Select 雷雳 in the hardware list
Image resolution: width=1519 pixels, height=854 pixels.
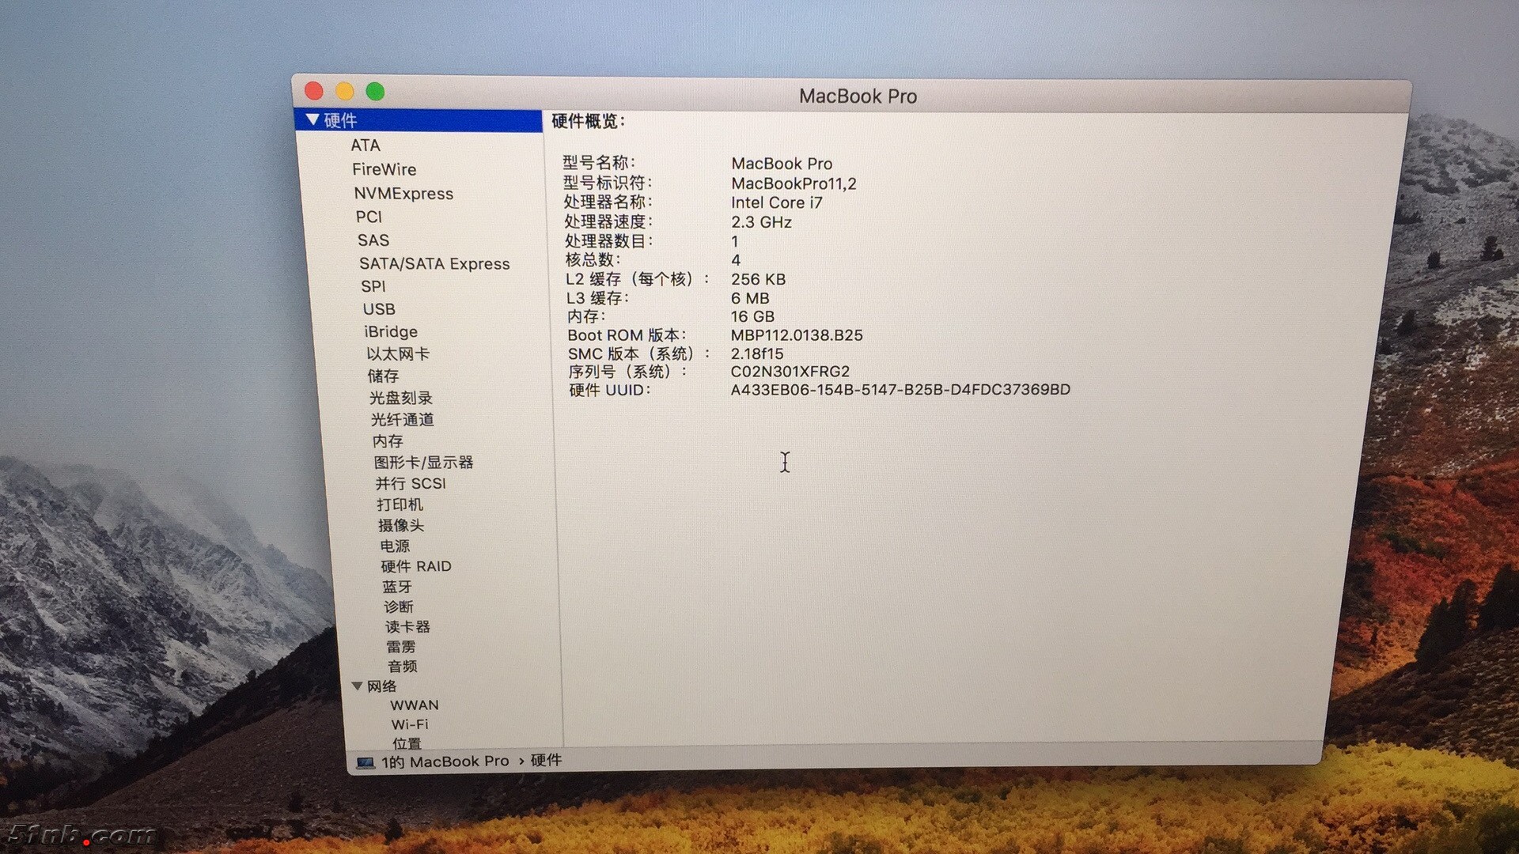click(x=400, y=647)
